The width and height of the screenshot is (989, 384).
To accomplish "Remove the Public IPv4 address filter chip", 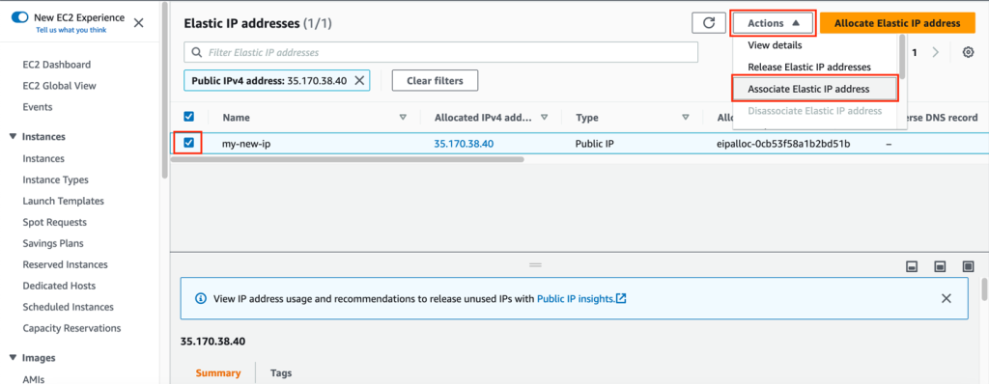I will (359, 81).
